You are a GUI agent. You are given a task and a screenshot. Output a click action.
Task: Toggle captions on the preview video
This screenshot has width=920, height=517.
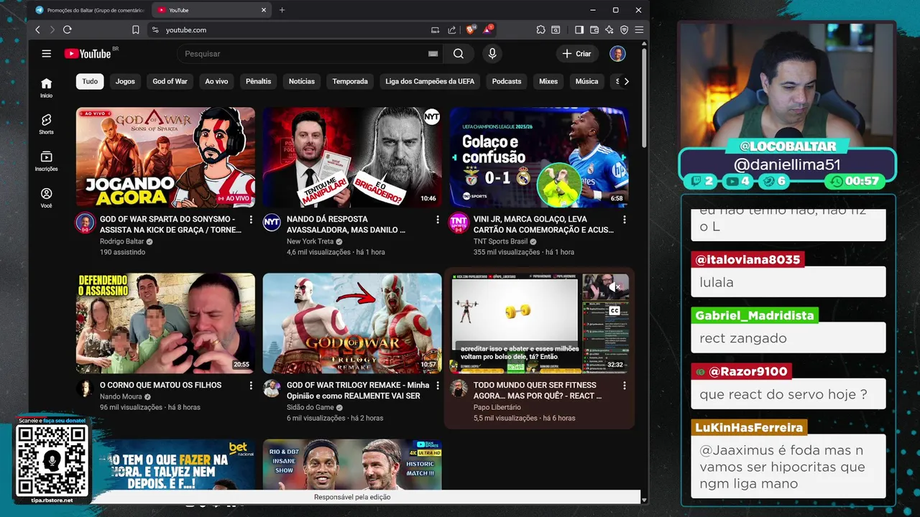(x=615, y=311)
